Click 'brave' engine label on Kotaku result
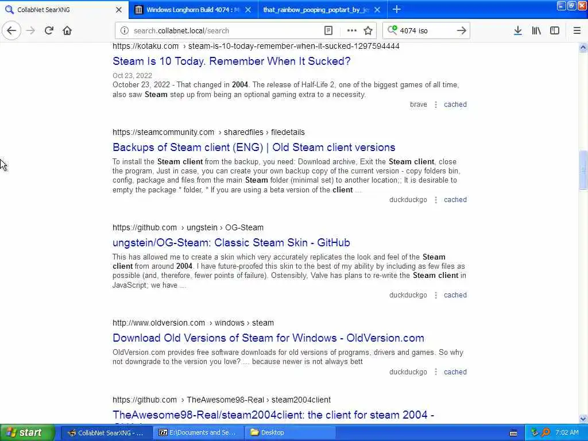This screenshot has width=588, height=441. coord(418,105)
